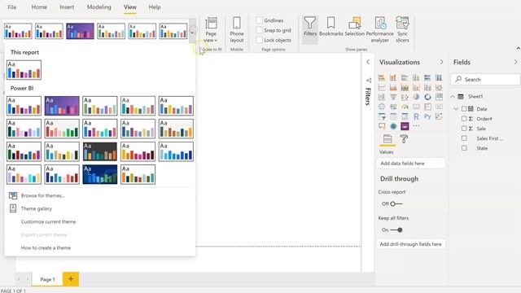Apply the purple-background theme under Power BI
This screenshot has width=521, height=293.
62,106
